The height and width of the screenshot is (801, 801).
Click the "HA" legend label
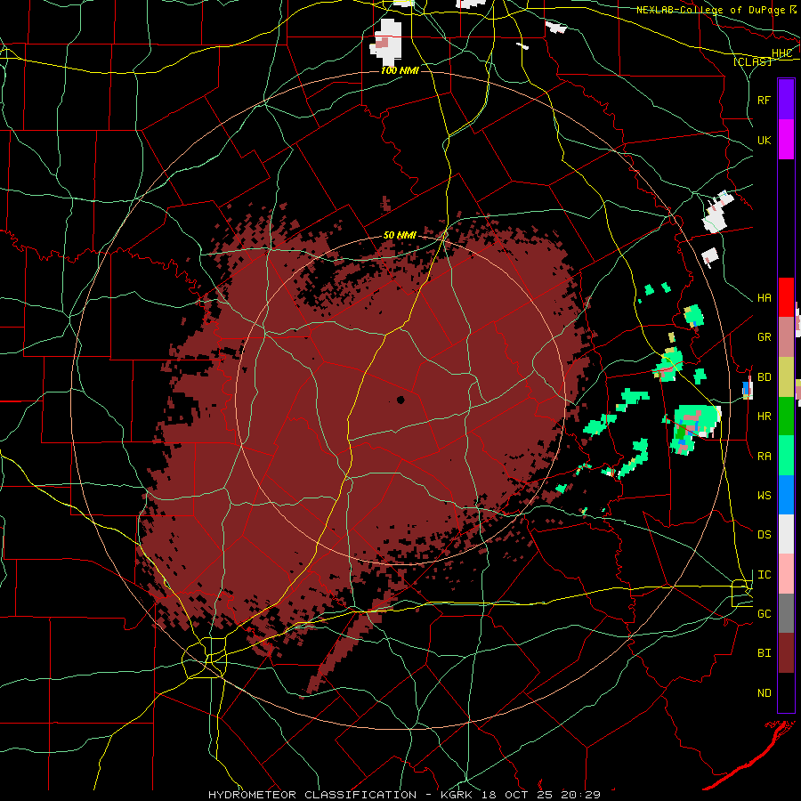tap(764, 298)
